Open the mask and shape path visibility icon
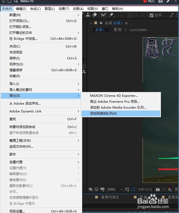The image size is (179, 213). click(x=102, y=189)
